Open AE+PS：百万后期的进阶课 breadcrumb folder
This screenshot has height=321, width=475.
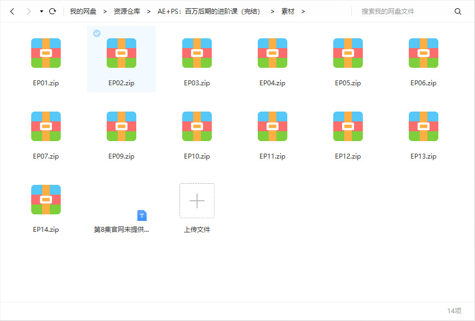pyautogui.click(x=208, y=11)
